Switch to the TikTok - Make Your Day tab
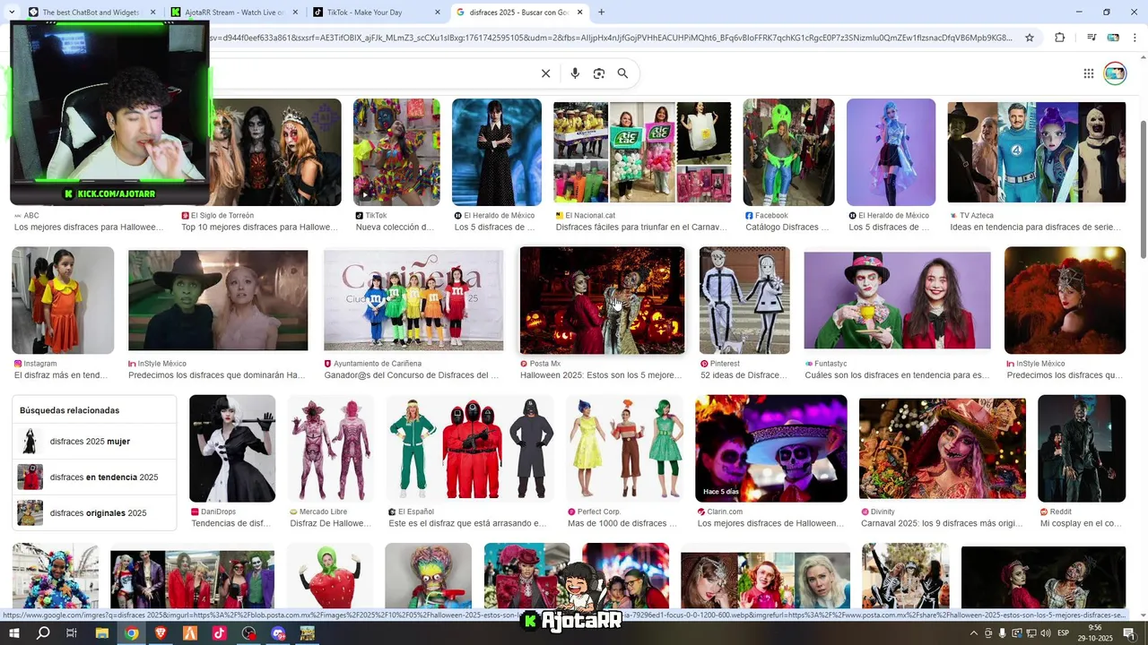This screenshot has width=1148, height=645. [377, 13]
